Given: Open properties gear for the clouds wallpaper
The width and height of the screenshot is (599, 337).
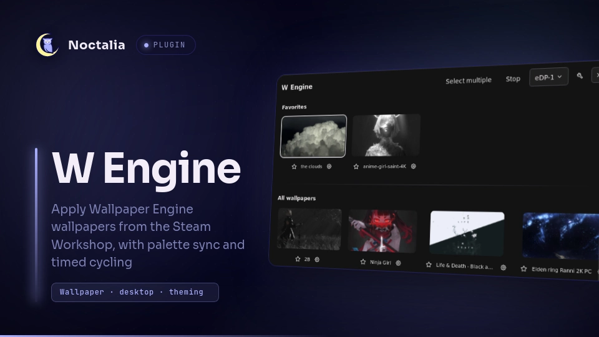Looking at the screenshot, I should pyautogui.click(x=329, y=166).
